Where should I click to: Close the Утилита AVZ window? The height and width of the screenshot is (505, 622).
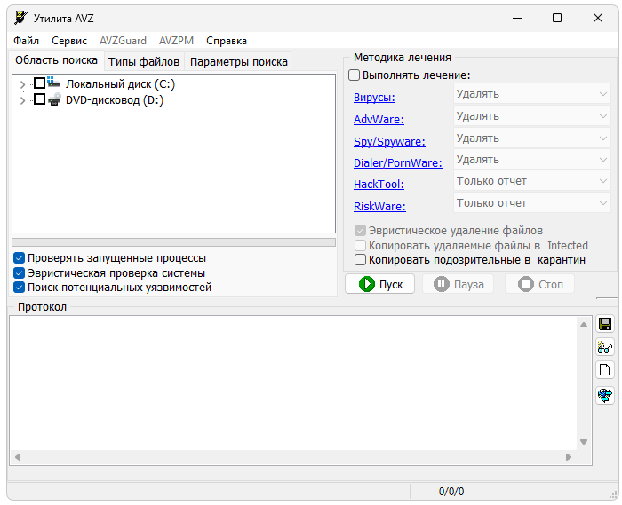pos(598,19)
